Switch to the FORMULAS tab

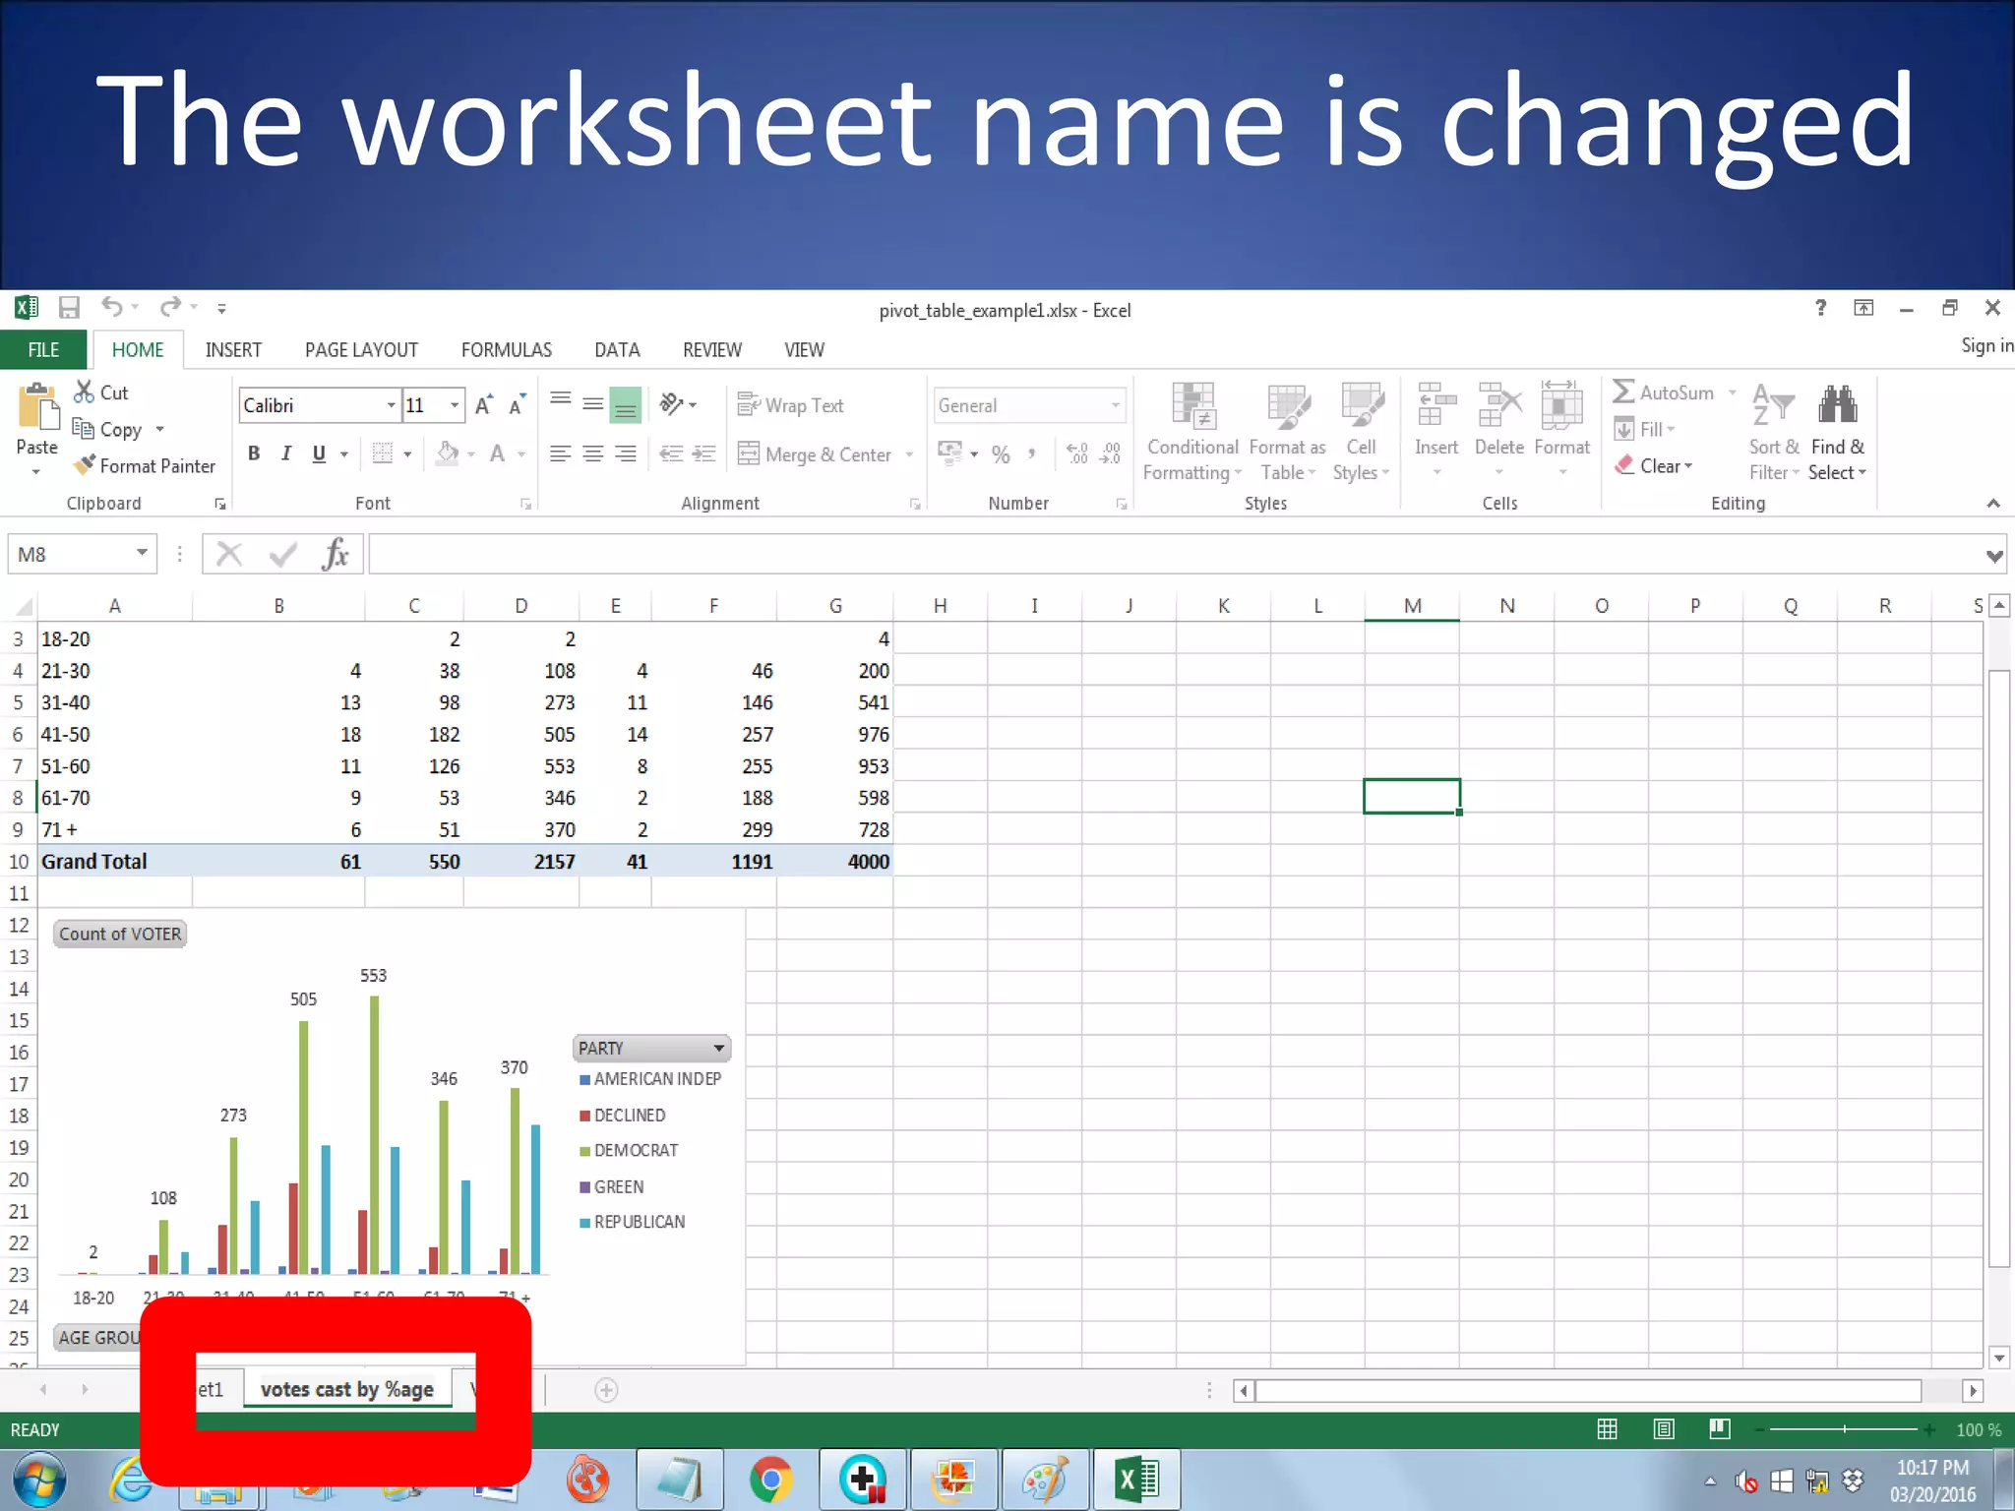click(506, 350)
